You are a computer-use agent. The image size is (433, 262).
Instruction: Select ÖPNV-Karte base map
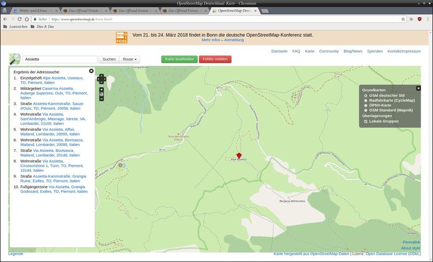click(366, 105)
